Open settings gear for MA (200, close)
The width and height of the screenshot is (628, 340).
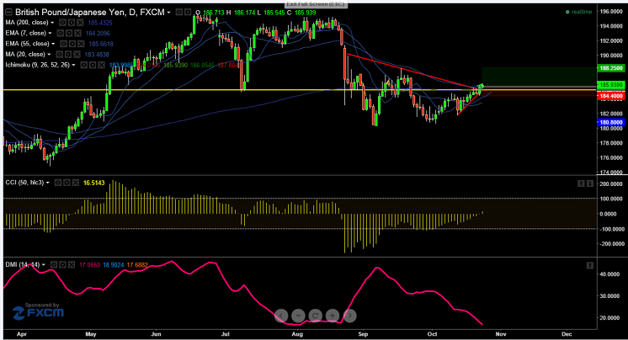pyautogui.click(x=72, y=23)
